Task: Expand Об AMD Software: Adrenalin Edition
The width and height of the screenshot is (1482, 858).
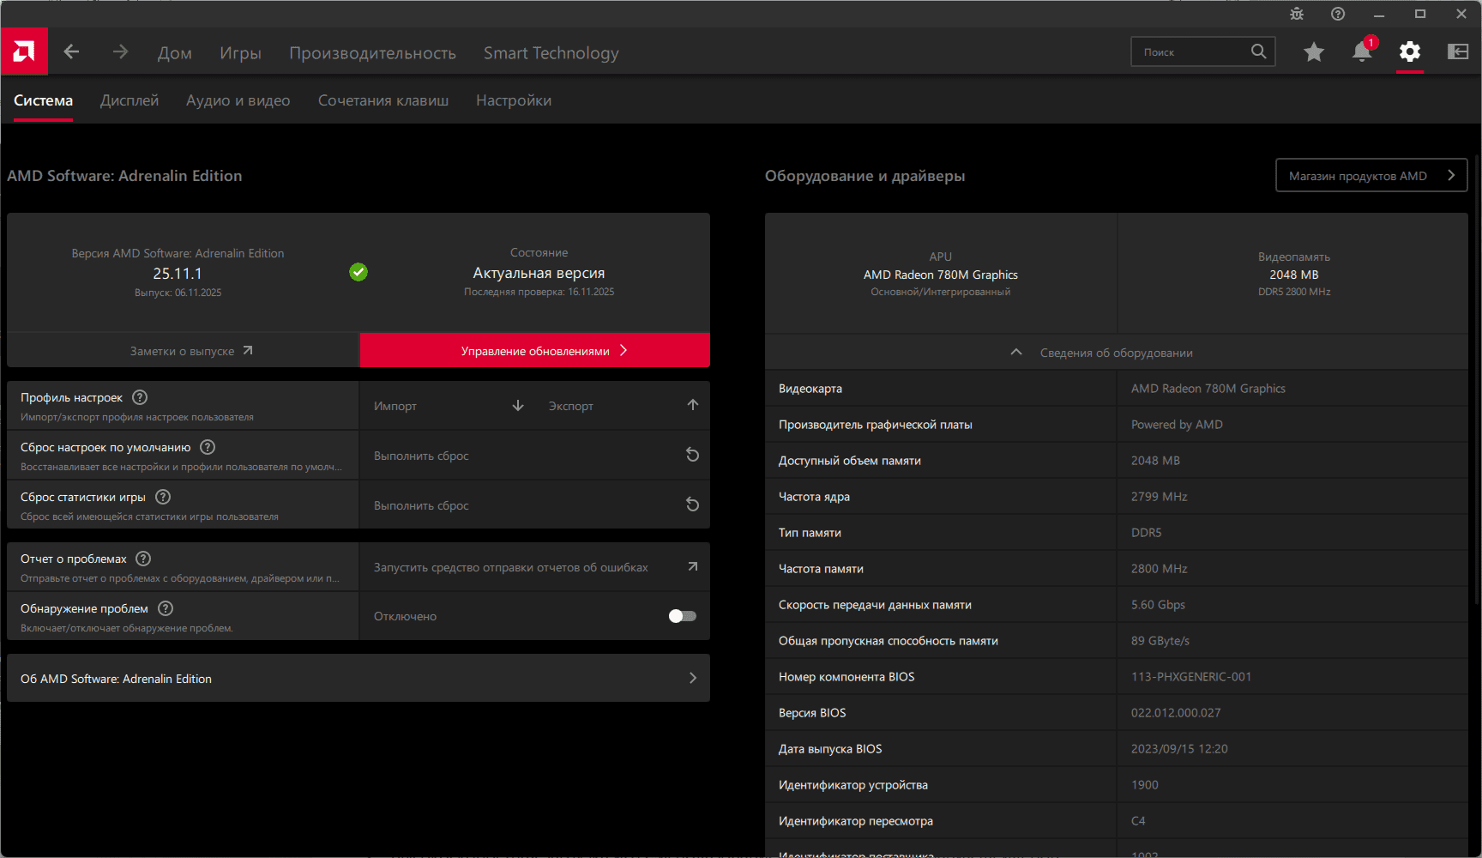Action: coord(358,678)
